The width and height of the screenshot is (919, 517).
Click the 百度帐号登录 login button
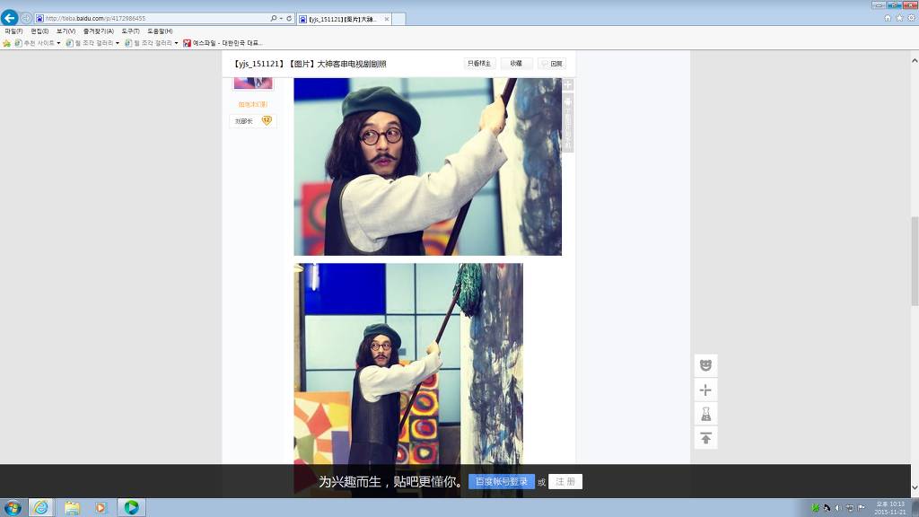coord(501,482)
